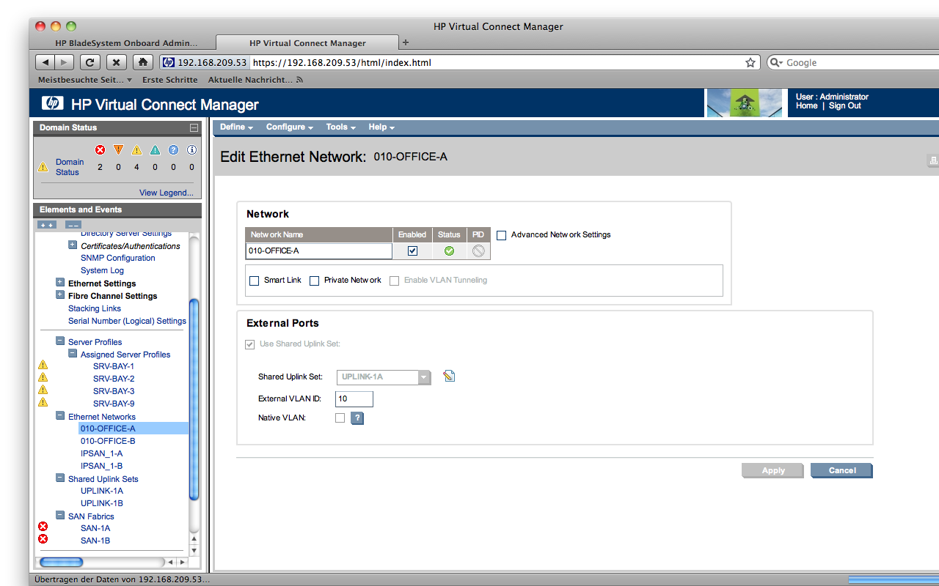The width and height of the screenshot is (939, 586).
Task: Open the Help menu
Action: coord(381,127)
